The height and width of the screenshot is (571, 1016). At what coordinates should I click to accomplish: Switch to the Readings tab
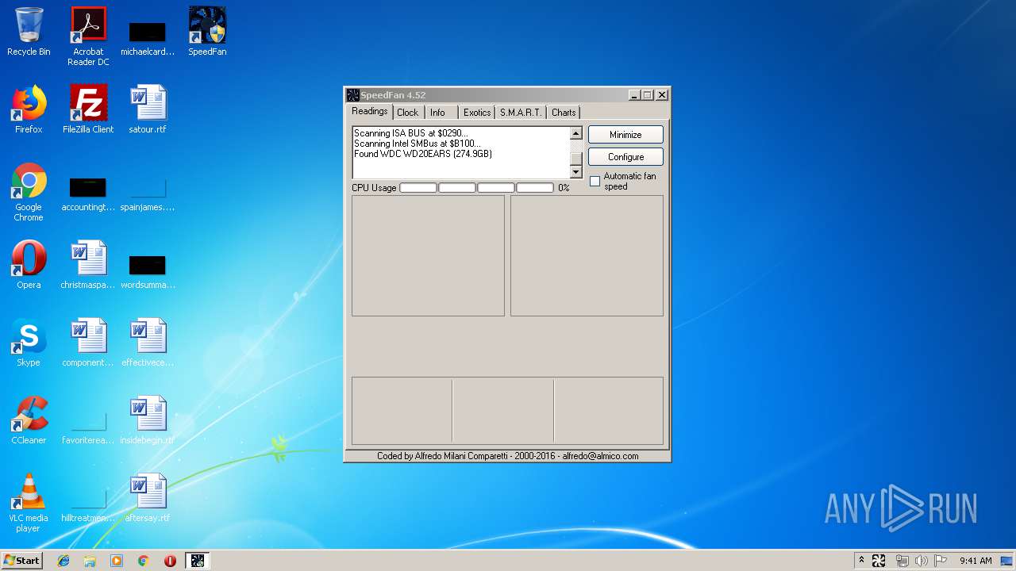370,111
